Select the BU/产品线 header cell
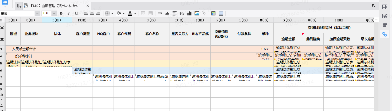This screenshot has height=111, width=392. tap(200, 34)
